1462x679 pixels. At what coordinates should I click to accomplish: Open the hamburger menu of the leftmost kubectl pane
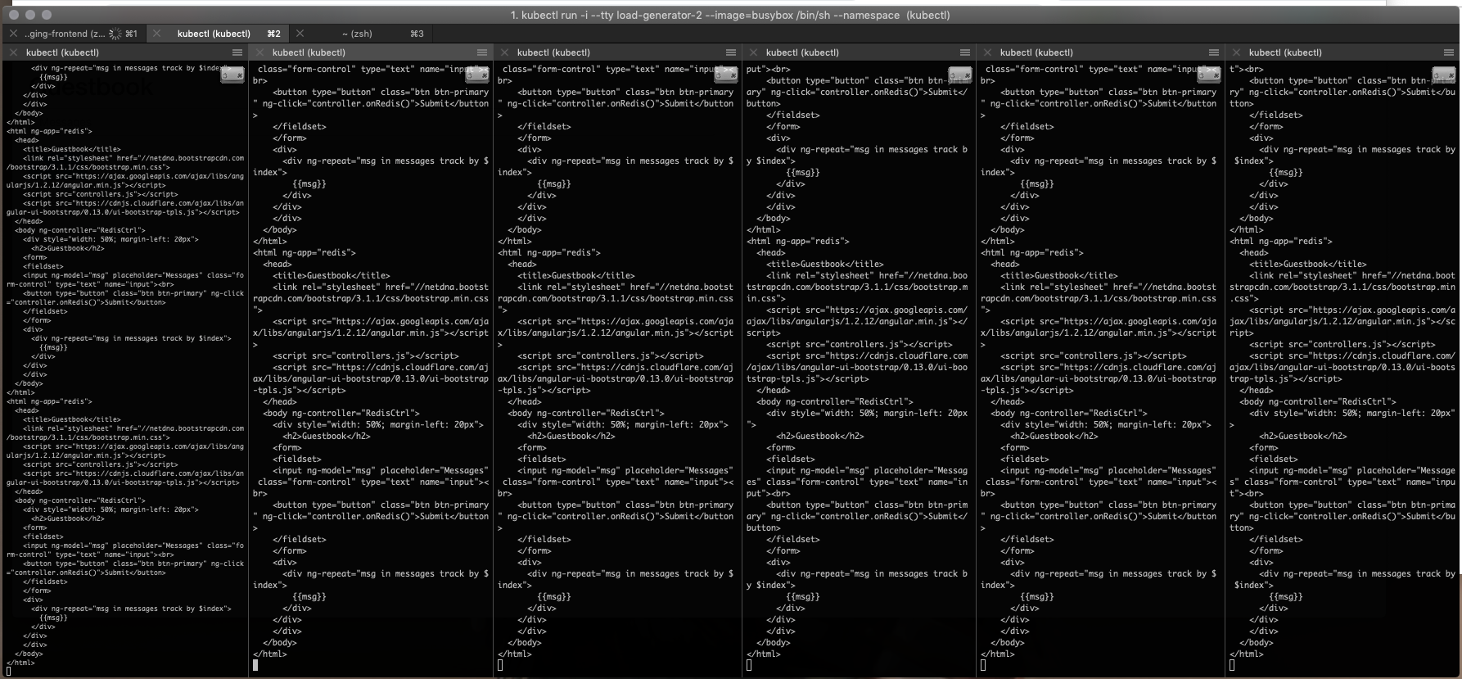tap(237, 52)
